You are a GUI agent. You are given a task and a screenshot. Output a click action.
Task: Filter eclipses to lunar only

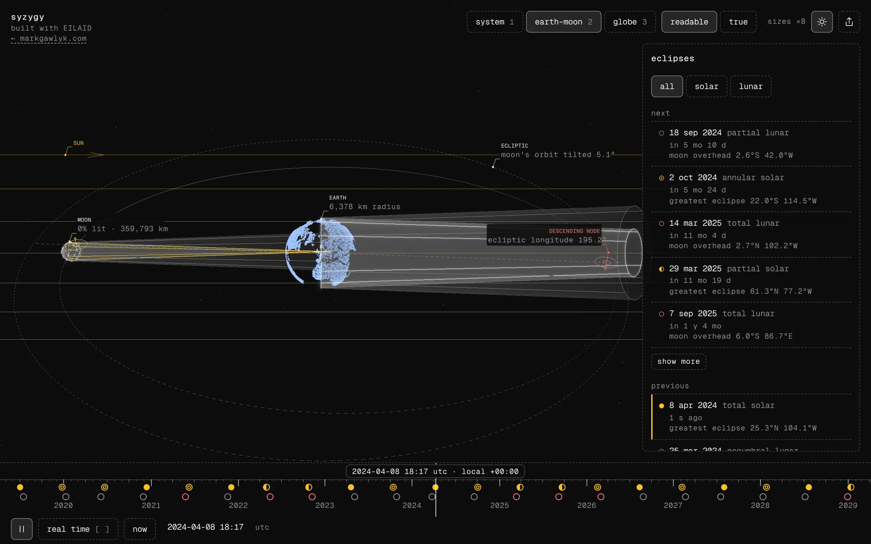pos(751,86)
